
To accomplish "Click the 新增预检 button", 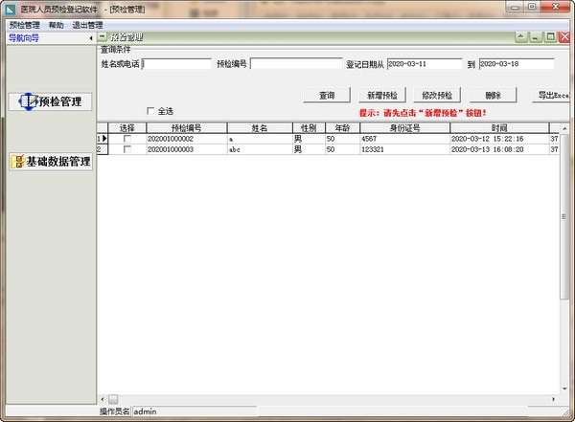I will (x=382, y=96).
